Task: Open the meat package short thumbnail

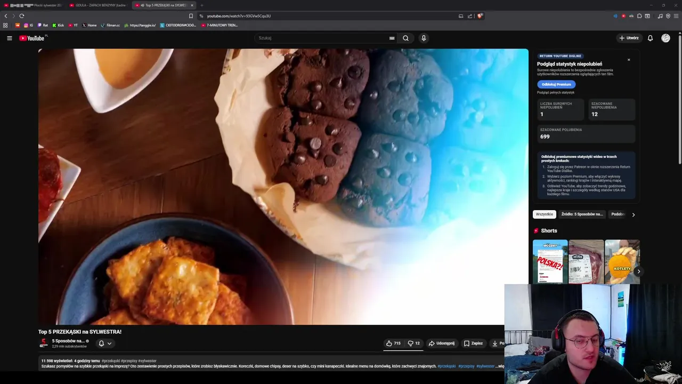Action: (x=586, y=262)
